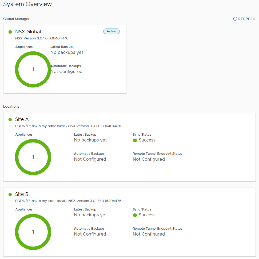Open the Site B card title
The width and height of the screenshot is (259, 259).
tap(22, 194)
